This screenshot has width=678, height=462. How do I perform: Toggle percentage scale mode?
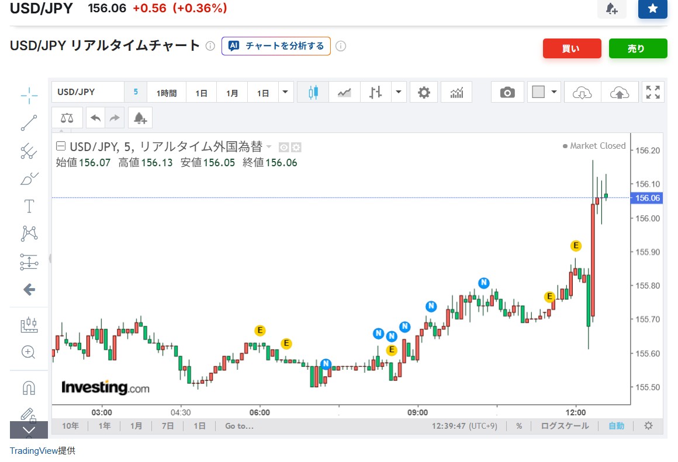[518, 426]
